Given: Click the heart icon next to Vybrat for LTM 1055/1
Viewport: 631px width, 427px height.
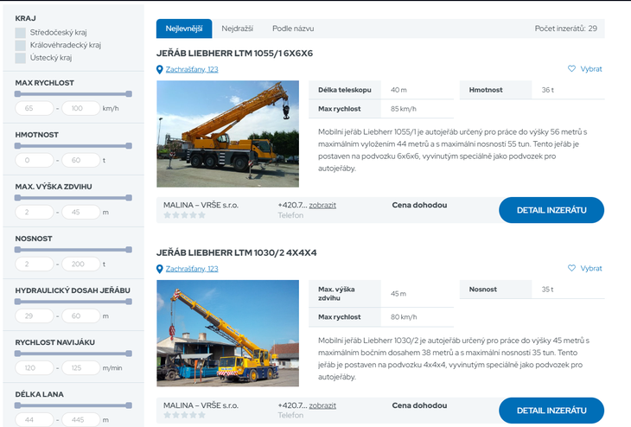Looking at the screenshot, I should point(571,69).
